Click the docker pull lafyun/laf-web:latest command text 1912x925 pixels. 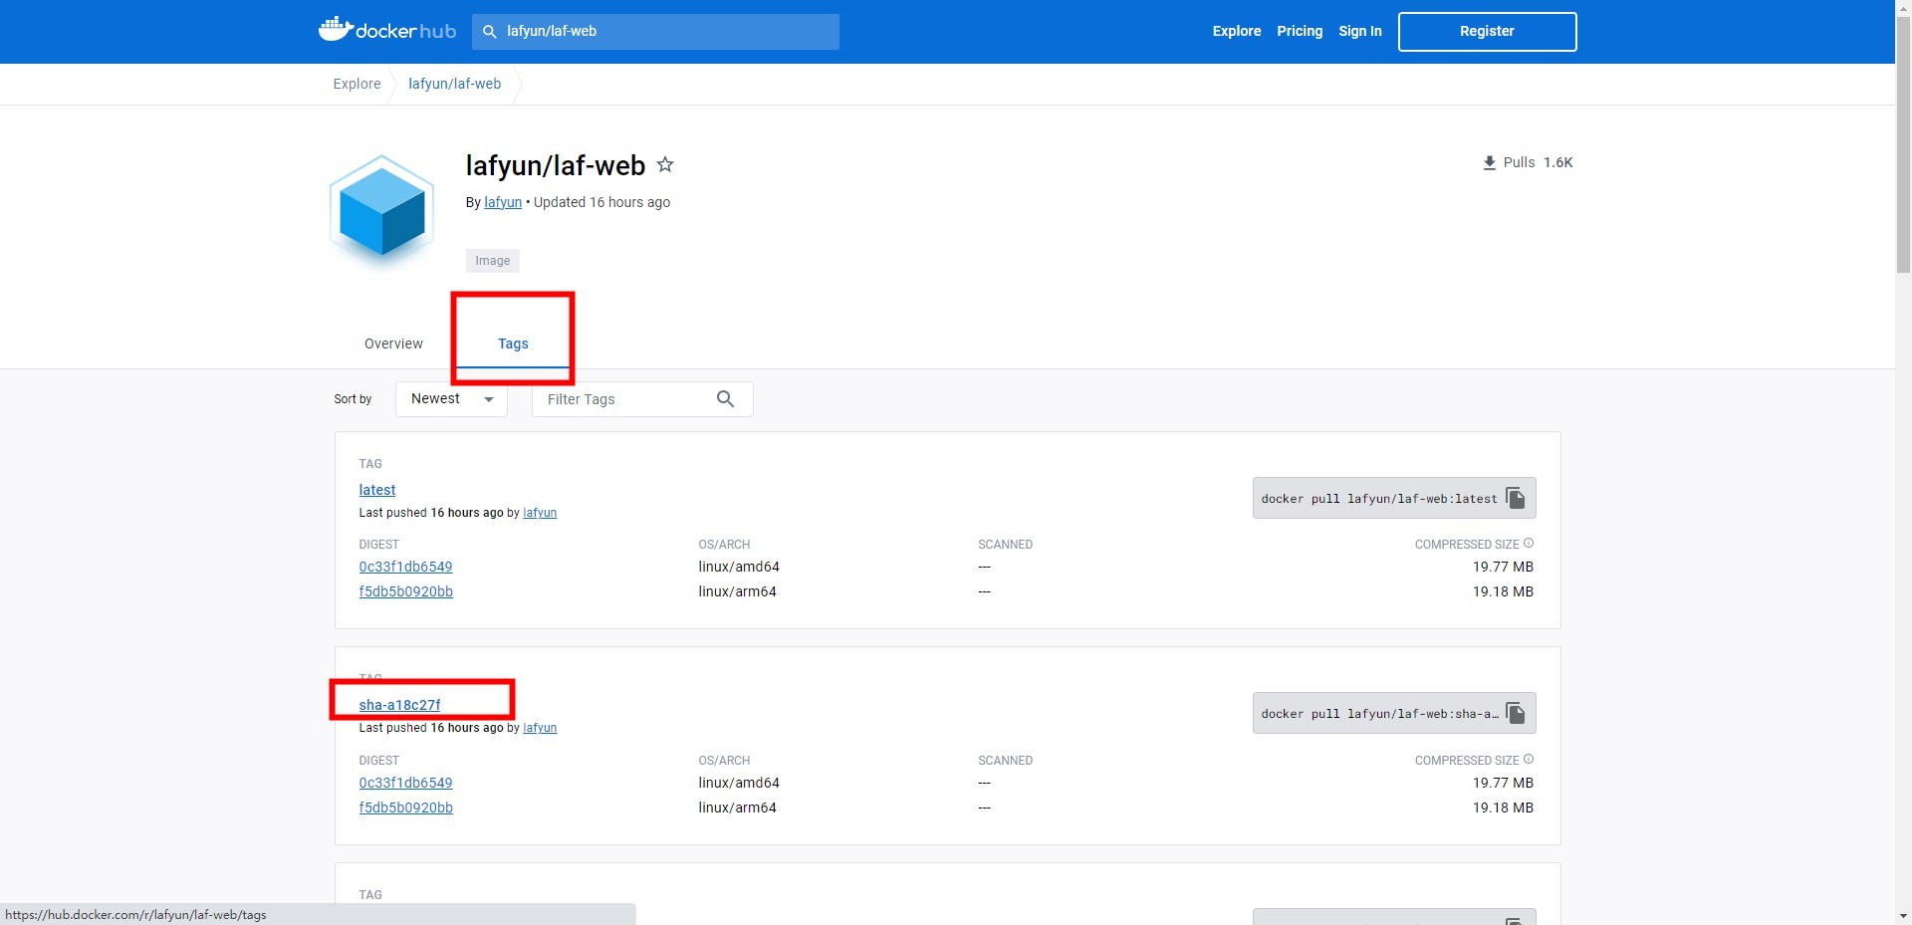point(1379,499)
